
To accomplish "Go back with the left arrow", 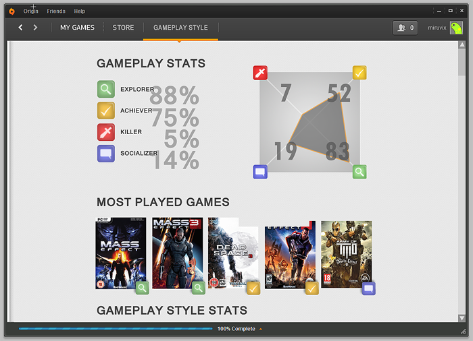I will 20,28.
